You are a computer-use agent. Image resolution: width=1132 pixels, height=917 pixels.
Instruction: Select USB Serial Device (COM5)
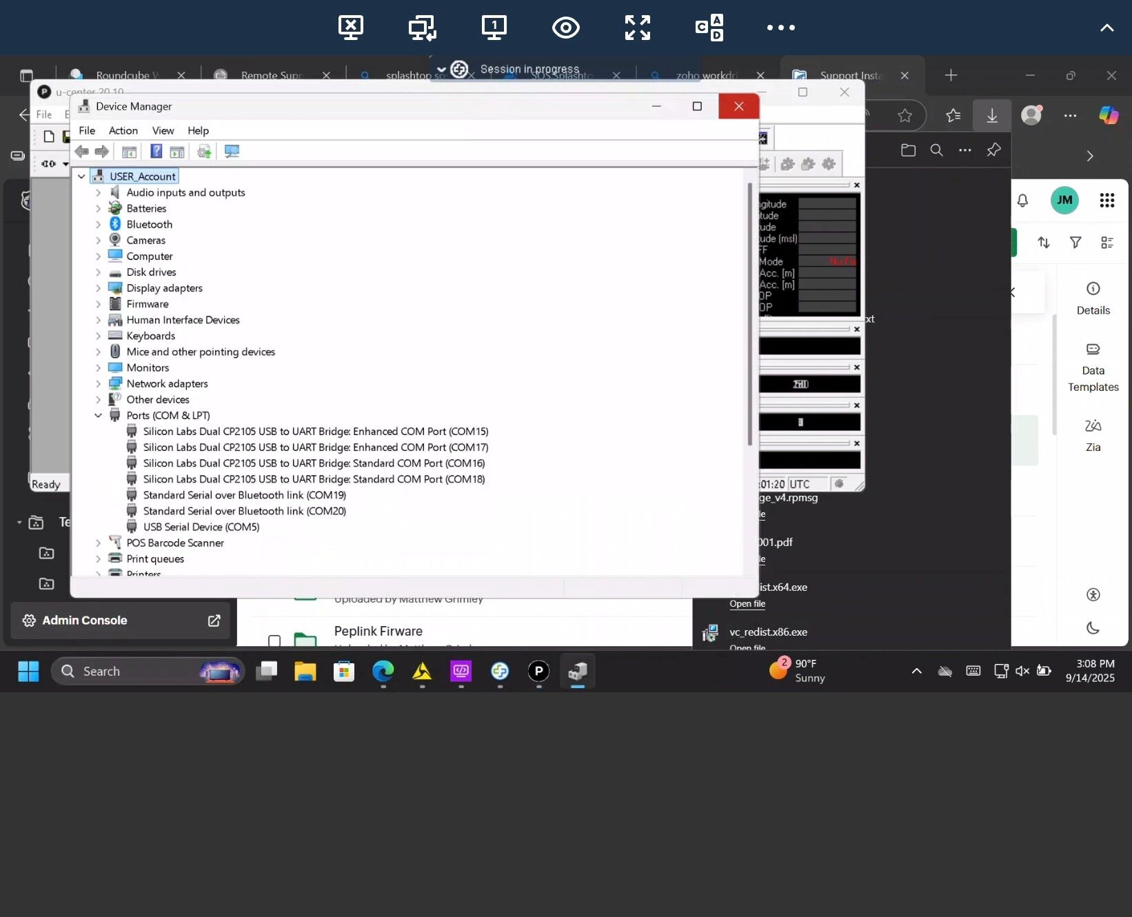click(x=201, y=527)
